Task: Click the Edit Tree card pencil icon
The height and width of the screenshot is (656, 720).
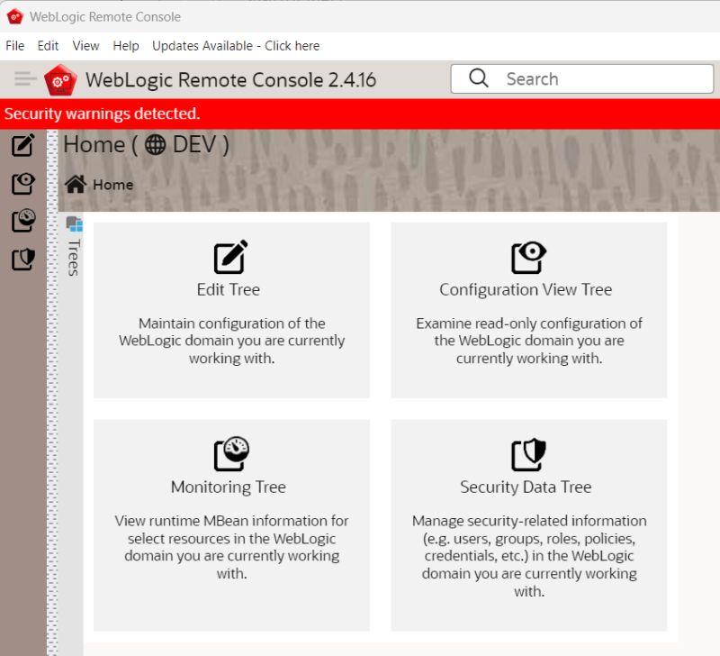Action: click(231, 257)
